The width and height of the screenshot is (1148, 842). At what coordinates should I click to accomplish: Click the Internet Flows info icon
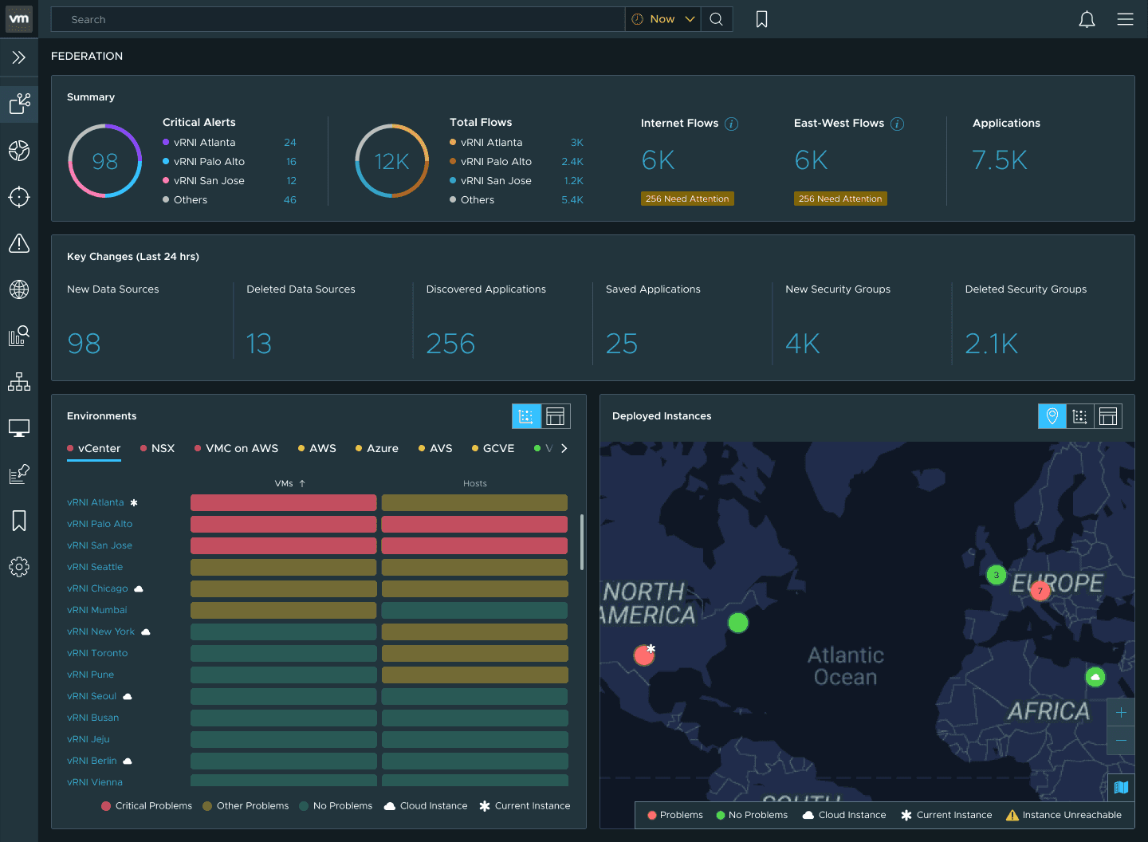(x=732, y=124)
